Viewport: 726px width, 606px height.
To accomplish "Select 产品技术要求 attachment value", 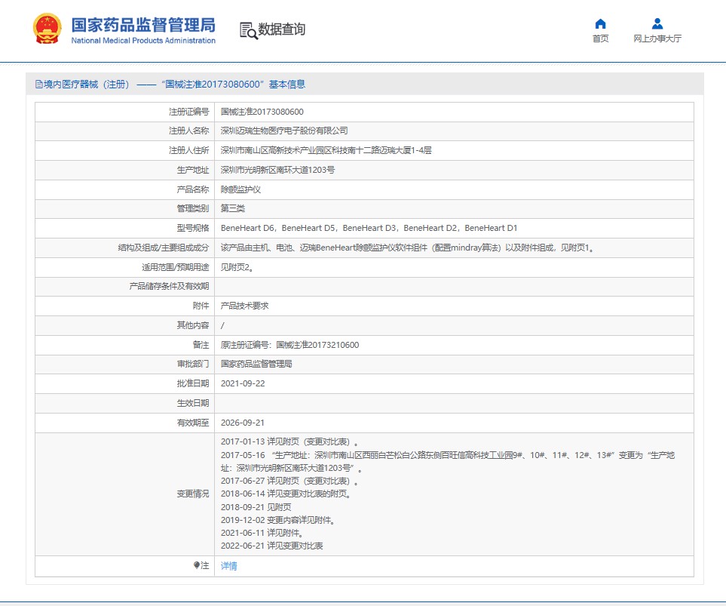I will pyautogui.click(x=244, y=306).
